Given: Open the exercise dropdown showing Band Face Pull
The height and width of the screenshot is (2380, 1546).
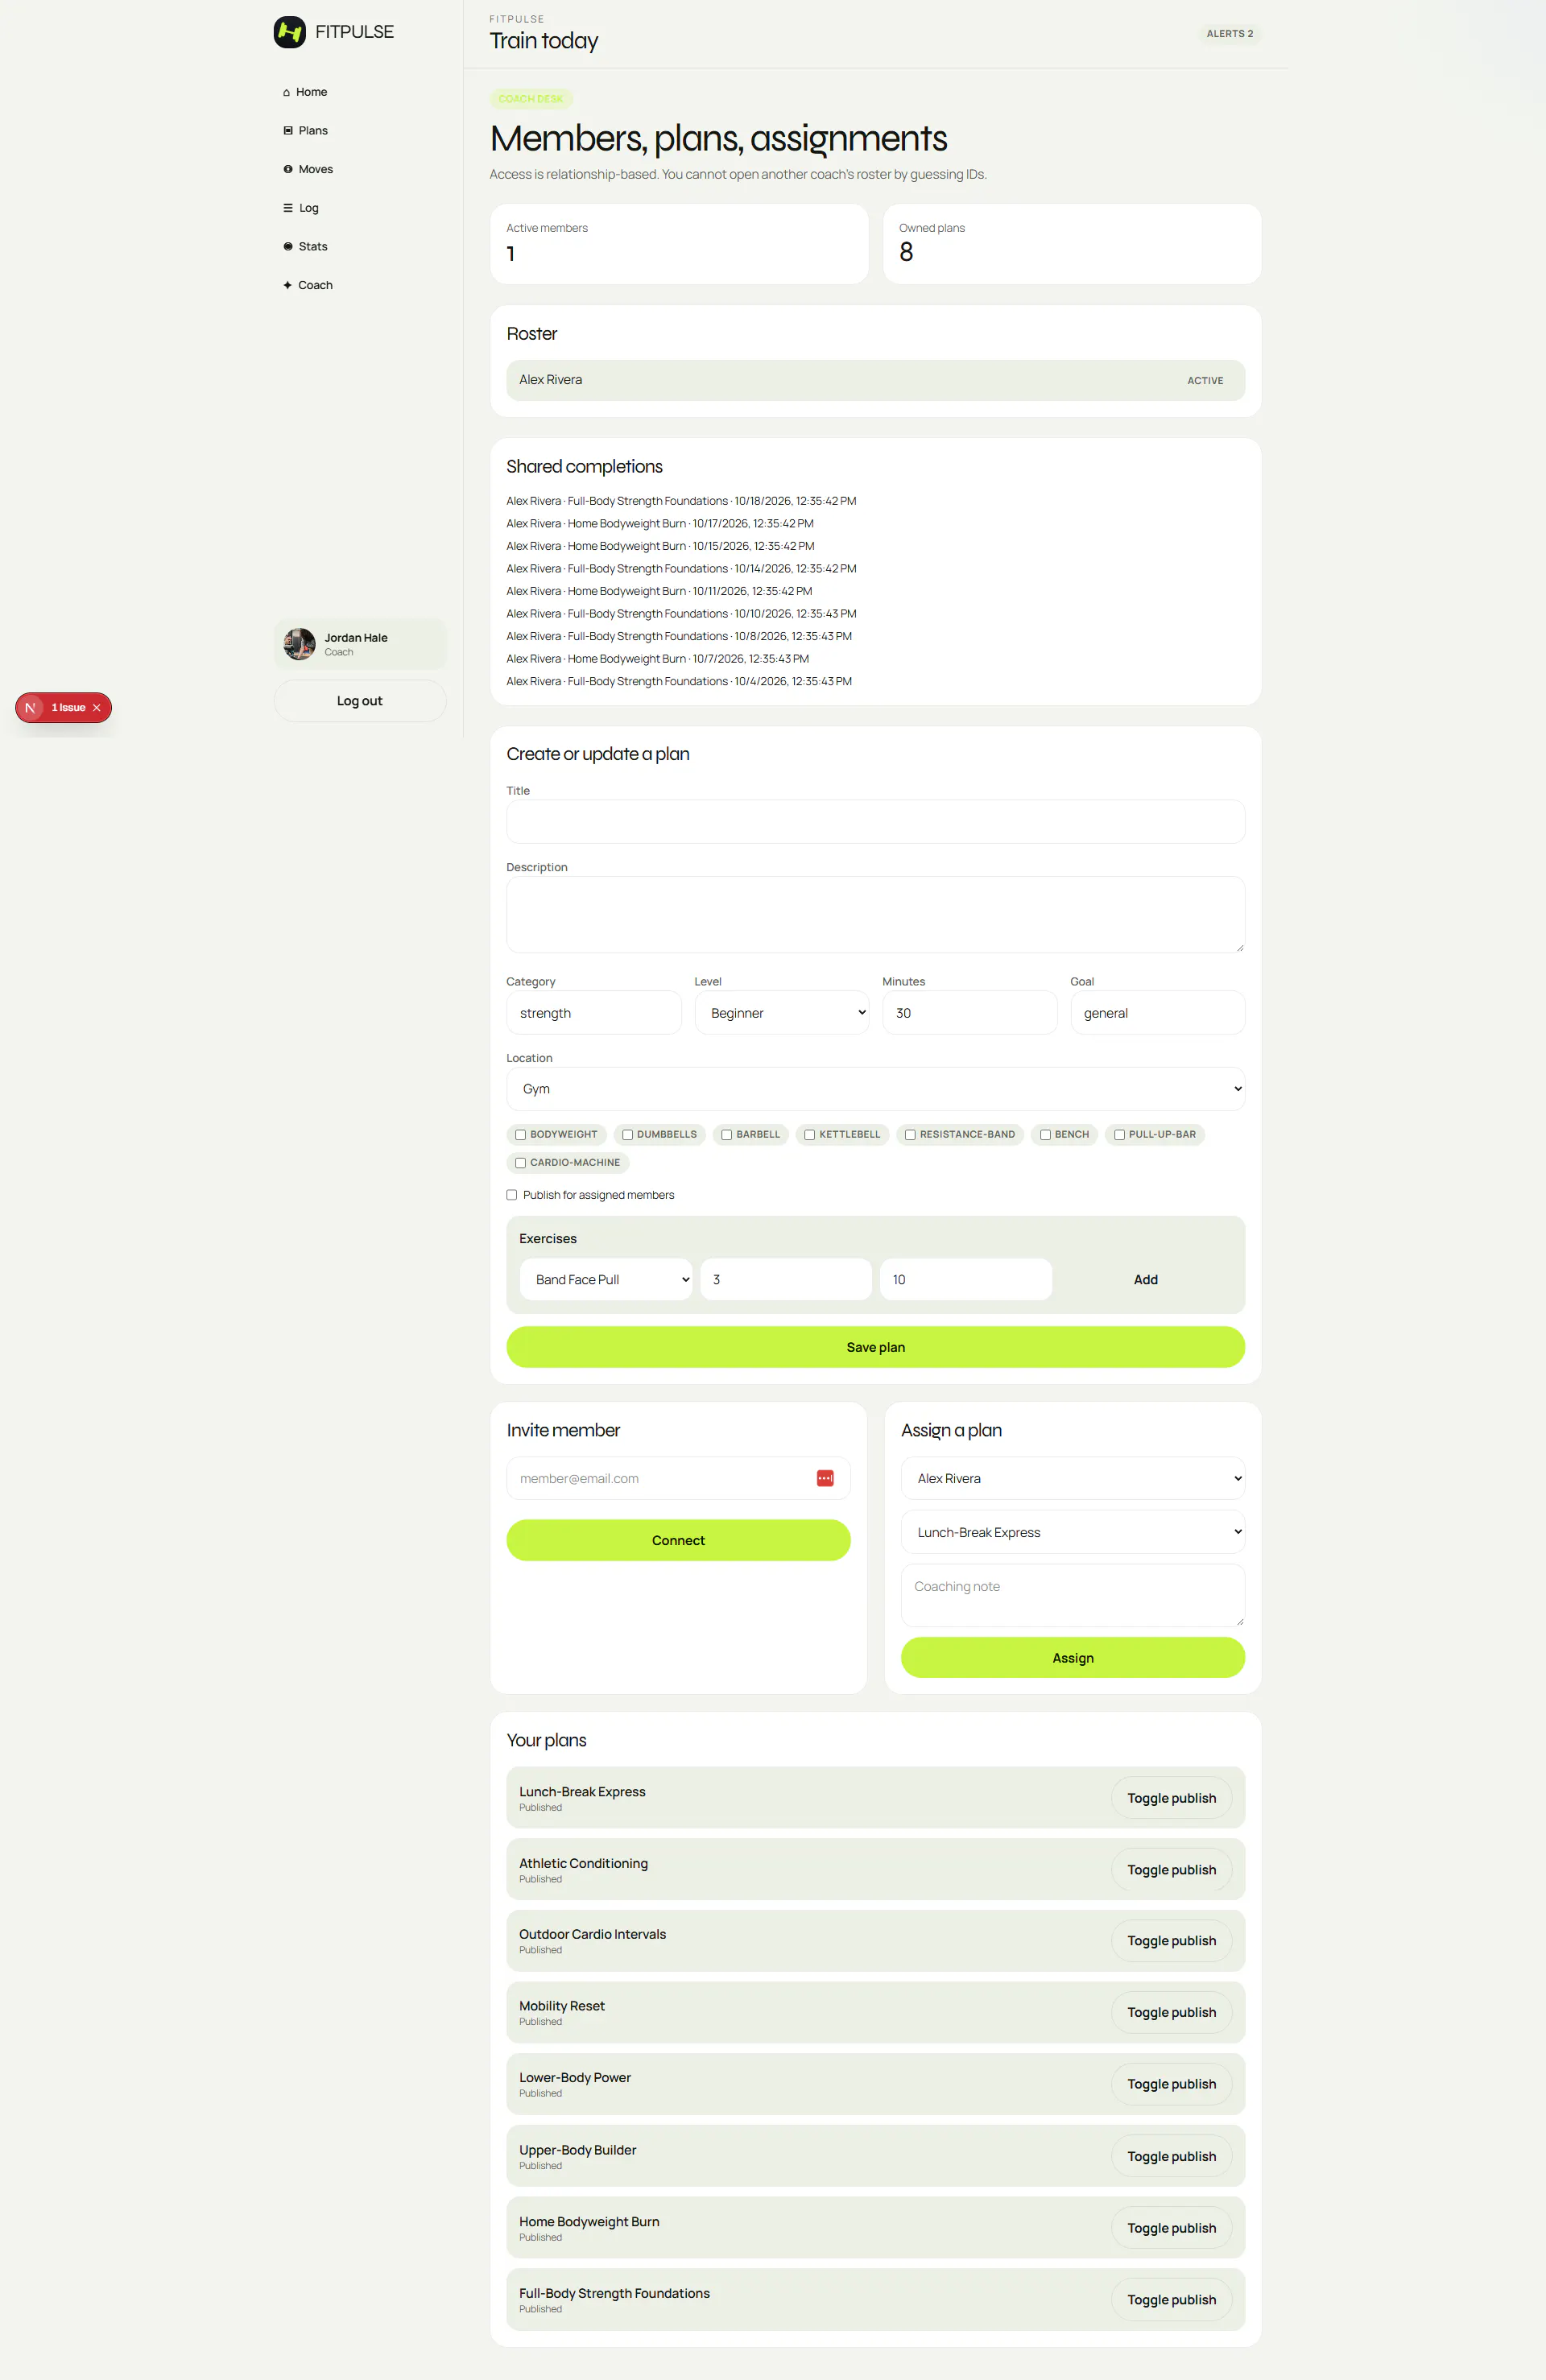Looking at the screenshot, I should point(606,1280).
